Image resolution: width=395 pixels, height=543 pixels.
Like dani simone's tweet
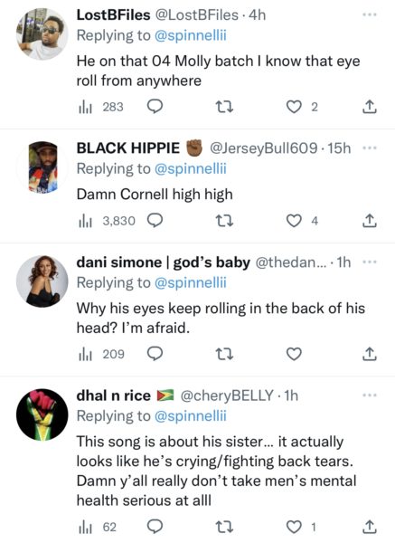click(294, 354)
